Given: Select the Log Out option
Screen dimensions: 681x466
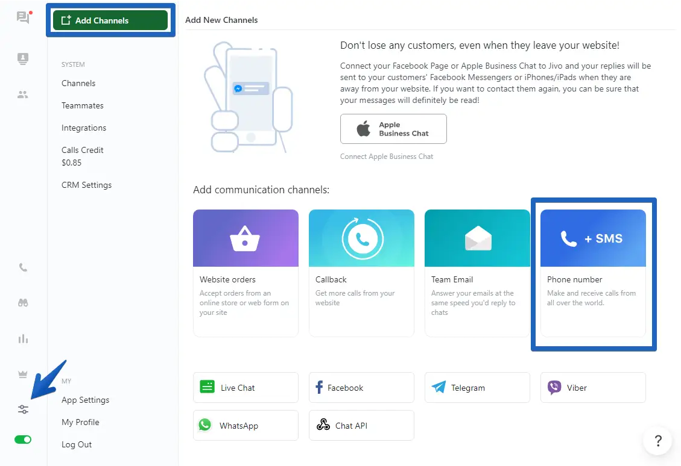Looking at the screenshot, I should click(x=77, y=444).
